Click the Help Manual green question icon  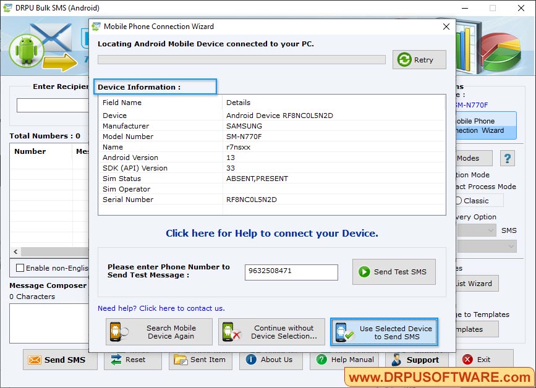pos(321,360)
